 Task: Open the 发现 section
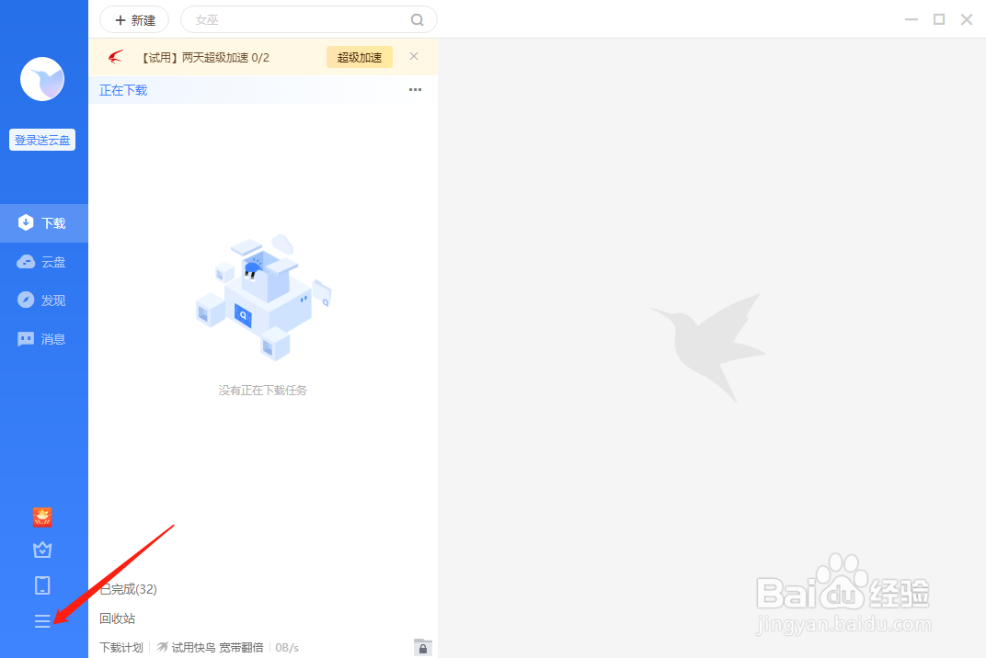click(x=44, y=301)
